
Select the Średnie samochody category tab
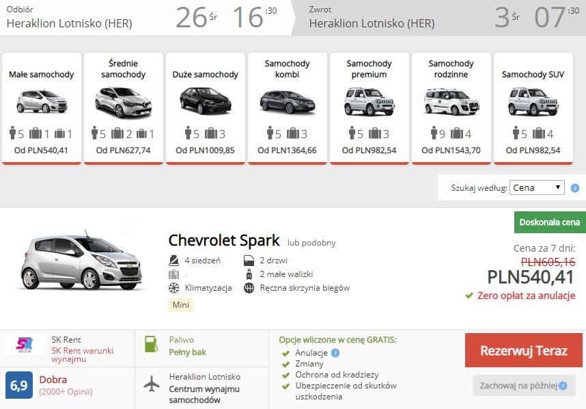click(x=124, y=108)
